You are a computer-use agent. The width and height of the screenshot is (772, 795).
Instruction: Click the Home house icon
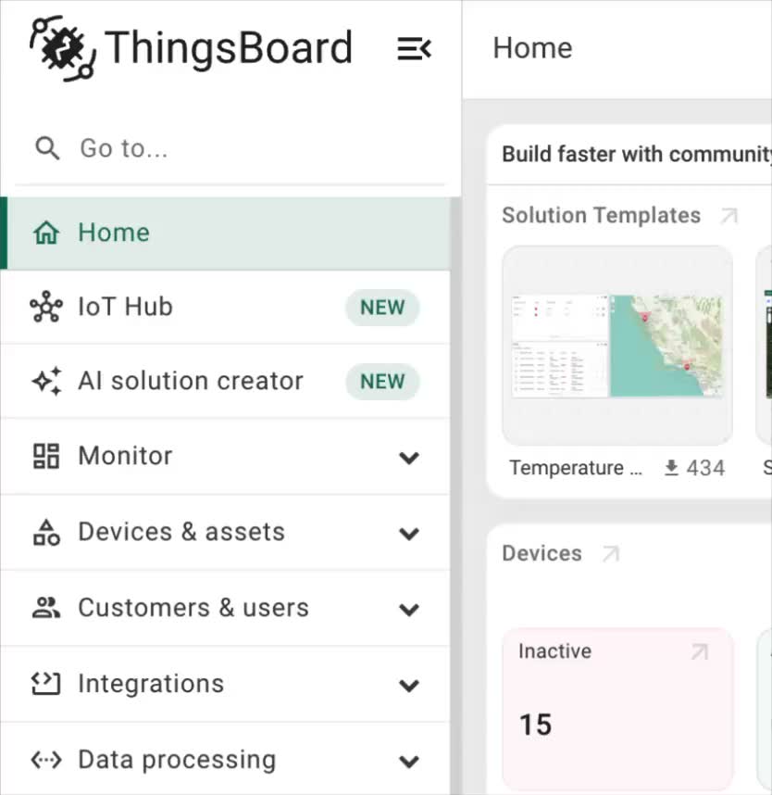[46, 233]
